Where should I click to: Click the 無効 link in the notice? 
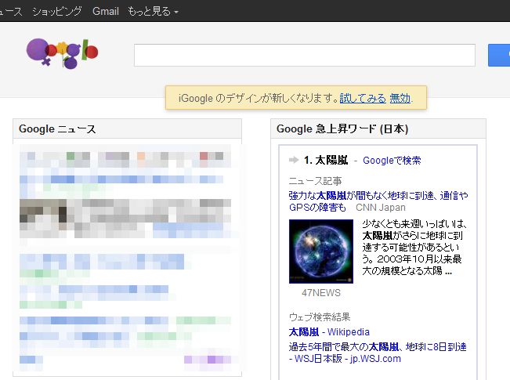400,98
